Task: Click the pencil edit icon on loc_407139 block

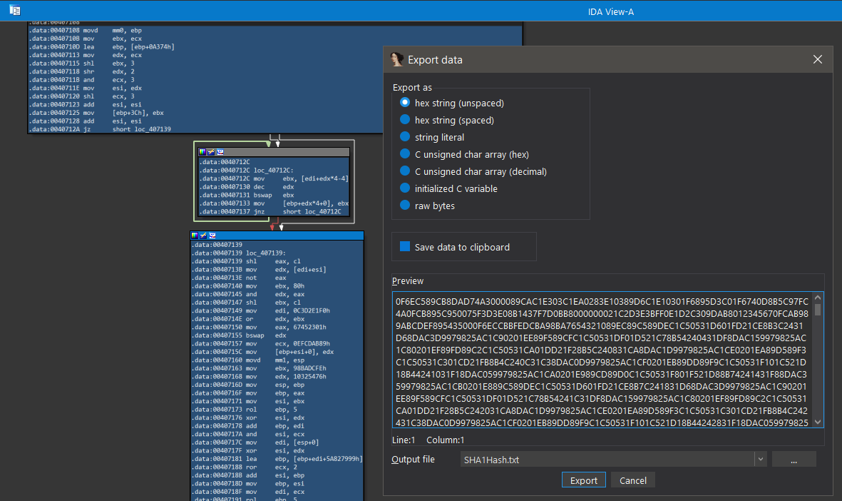Action: point(203,236)
